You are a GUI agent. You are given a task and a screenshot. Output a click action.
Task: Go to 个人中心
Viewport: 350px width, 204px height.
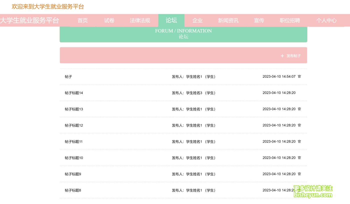326,20
